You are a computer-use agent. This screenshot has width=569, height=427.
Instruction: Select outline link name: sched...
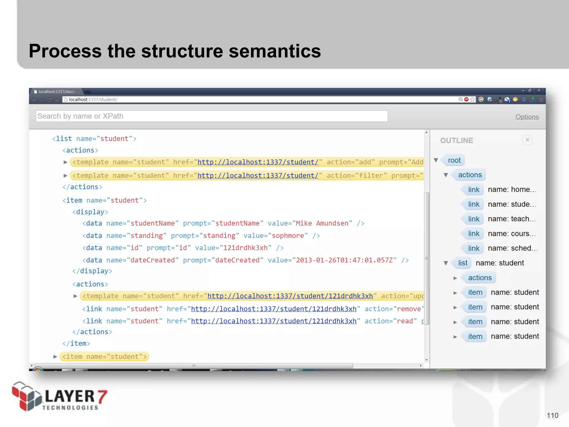click(498, 248)
